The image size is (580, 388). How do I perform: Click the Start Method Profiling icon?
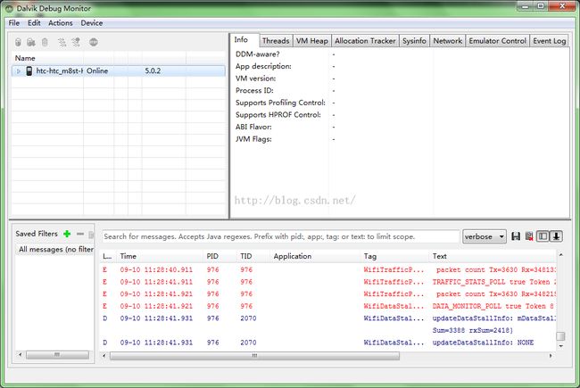click(x=76, y=42)
